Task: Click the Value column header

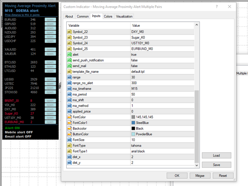Action: (x=162, y=26)
